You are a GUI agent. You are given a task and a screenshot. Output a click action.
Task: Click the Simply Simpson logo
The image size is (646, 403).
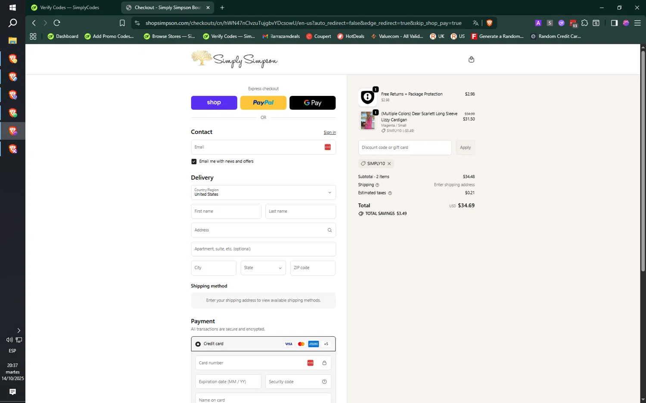click(234, 59)
